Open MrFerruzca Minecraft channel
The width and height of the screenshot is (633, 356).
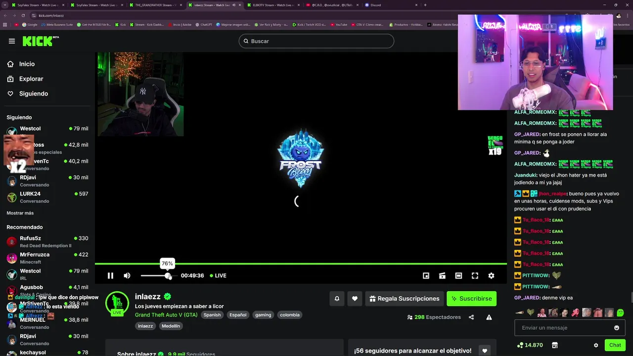coord(47,258)
